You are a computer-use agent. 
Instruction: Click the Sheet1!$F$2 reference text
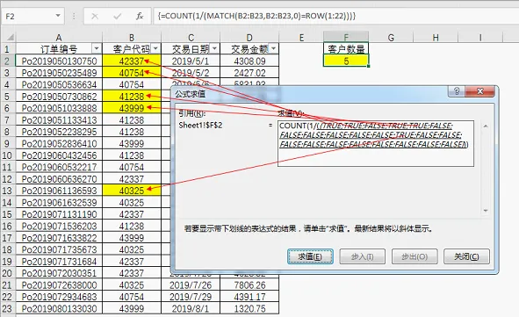(x=200, y=126)
